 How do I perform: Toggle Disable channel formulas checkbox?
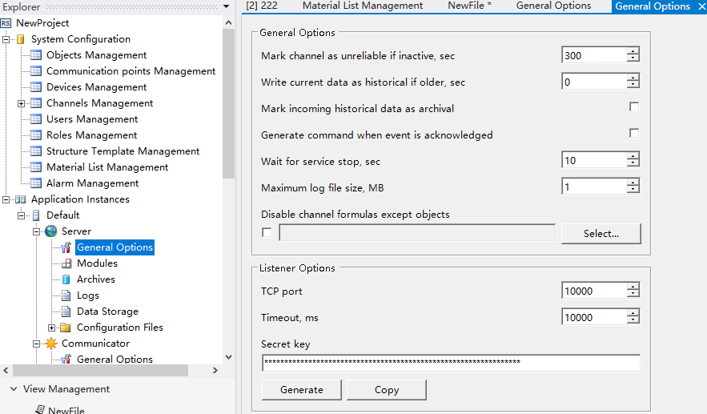click(x=267, y=233)
